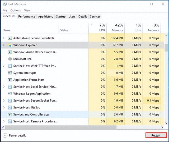Click the Service Host: Remote Procedure gear icon
The image size is (169, 142).
click(10, 121)
